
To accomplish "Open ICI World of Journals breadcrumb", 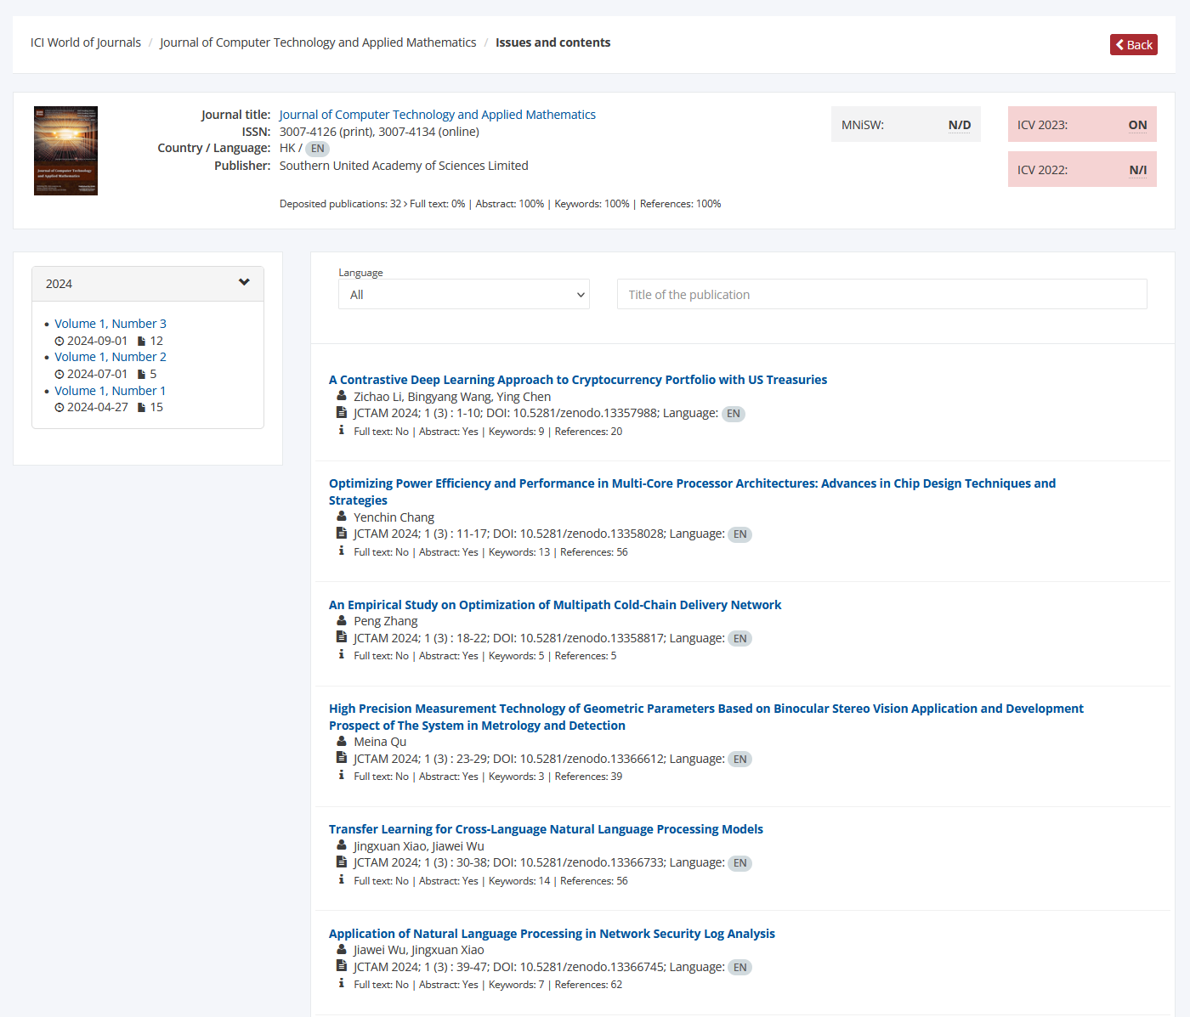I will click(x=86, y=42).
